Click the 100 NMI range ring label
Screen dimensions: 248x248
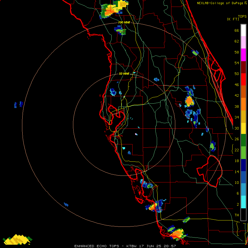coord(124,23)
